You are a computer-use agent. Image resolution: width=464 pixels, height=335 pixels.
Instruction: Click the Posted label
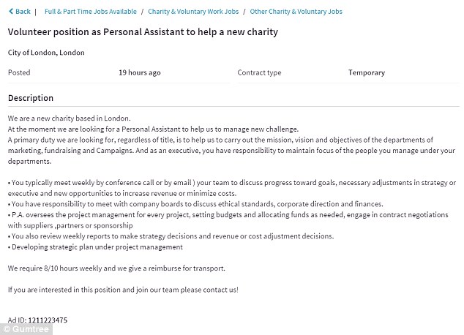point(19,73)
